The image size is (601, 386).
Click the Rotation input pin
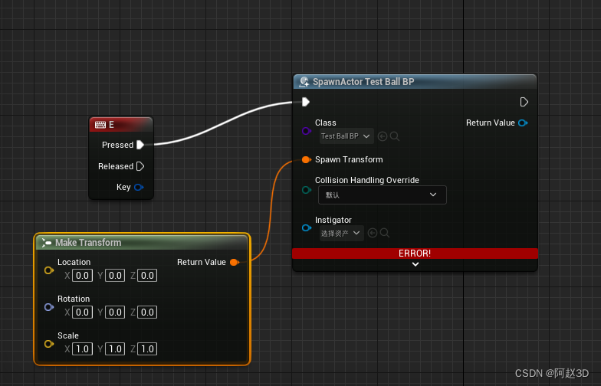[x=49, y=307]
